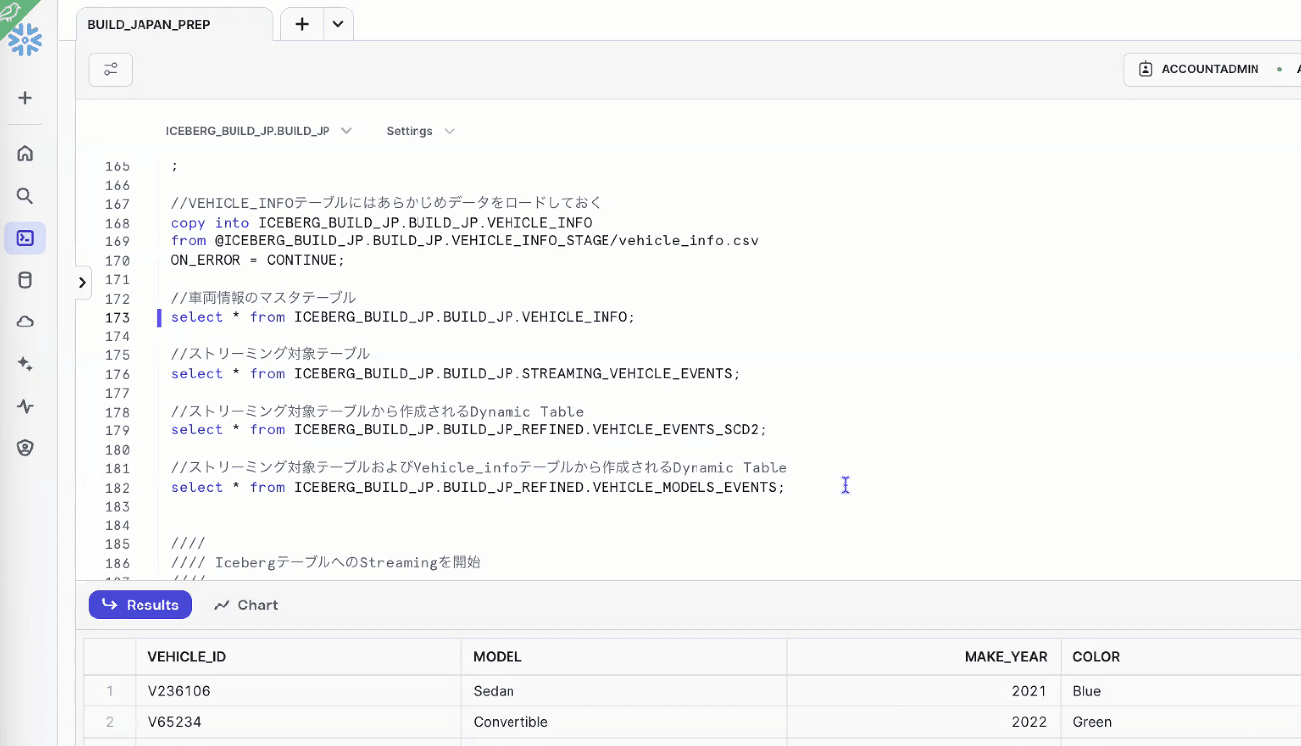Image resolution: width=1301 pixels, height=746 pixels.
Task: Click the Snowflake logo icon
Action: pyautogui.click(x=25, y=40)
